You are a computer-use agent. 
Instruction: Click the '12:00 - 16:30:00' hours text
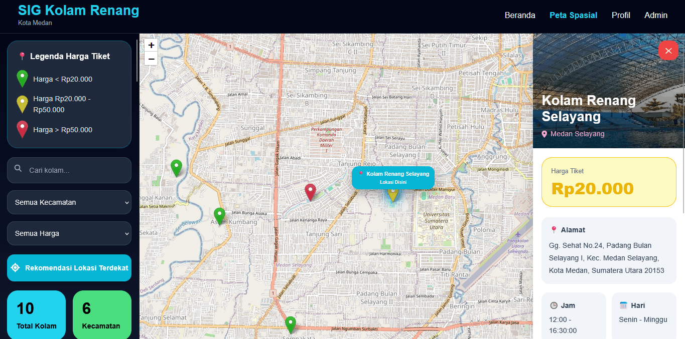pyautogui.click(x=563, y=325)
